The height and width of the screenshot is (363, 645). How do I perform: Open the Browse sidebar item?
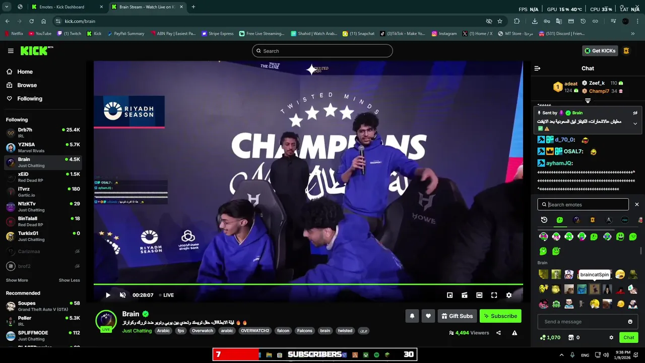27,85
